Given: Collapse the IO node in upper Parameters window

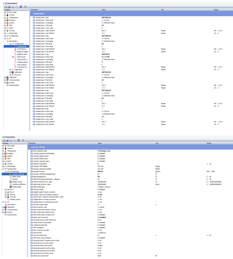Looking at the screenshot, I should (x=5, y=38).
